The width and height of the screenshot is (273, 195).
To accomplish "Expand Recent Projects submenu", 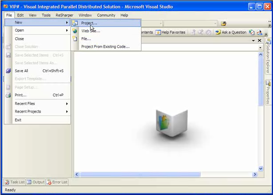I will [x=37, y=111].
